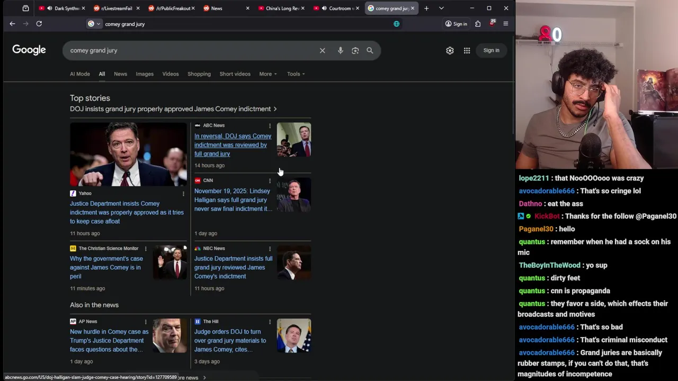The image size is (678, 381).
Task: Open options for AP News story
Action: [145, 322]
